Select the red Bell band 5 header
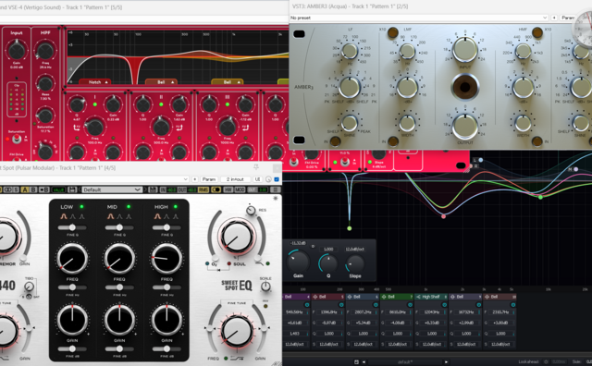Image resolution: width=592 pixels, height=366 pixels. (328, 297)
